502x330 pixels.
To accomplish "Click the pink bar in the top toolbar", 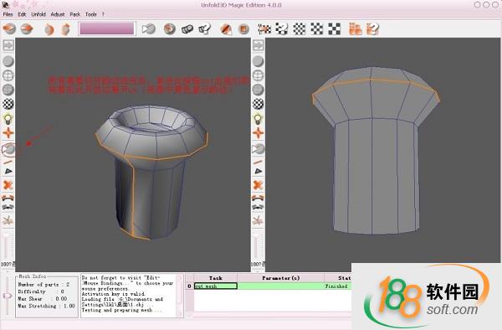I will [x=107, y=28].
